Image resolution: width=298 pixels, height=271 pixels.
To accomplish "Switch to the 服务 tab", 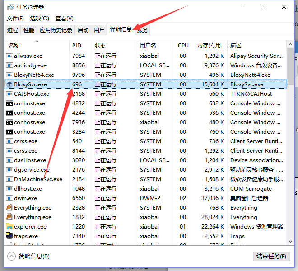I will click(x=143, y=30).
